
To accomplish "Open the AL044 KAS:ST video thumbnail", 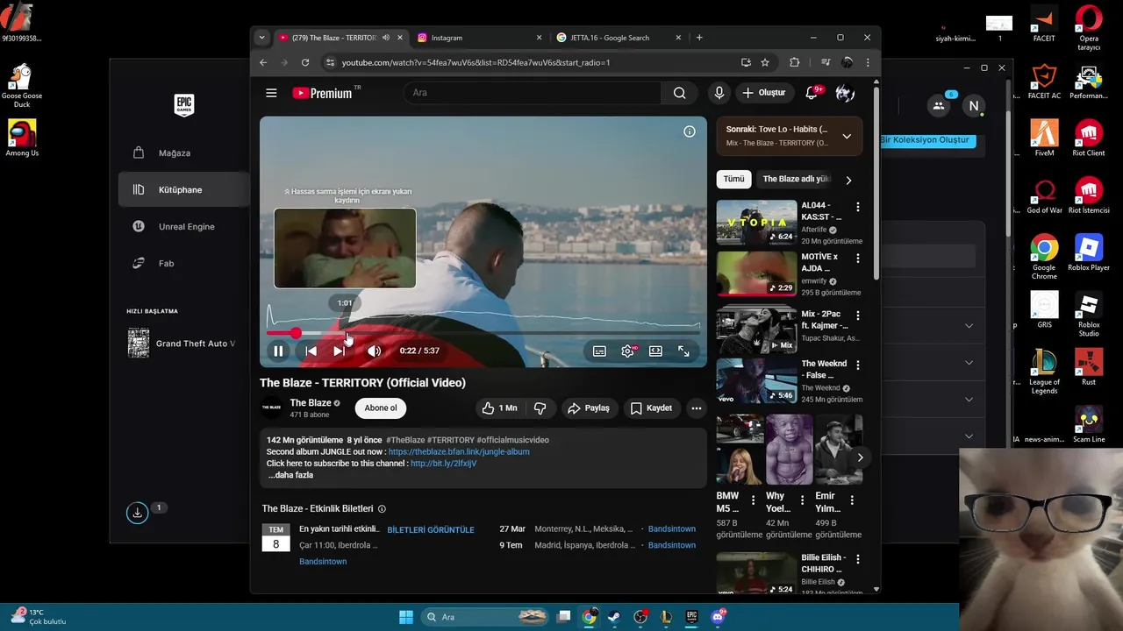I will (x=756, y=223).
